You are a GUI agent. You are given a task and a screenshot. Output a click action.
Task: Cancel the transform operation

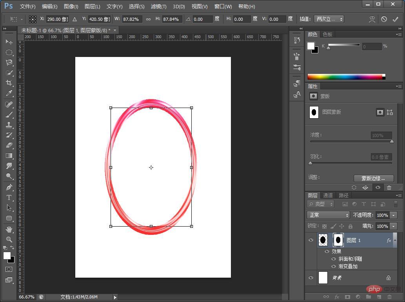[x=384, y=19]
